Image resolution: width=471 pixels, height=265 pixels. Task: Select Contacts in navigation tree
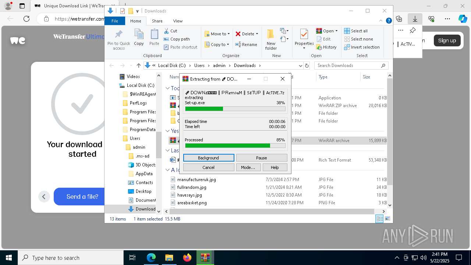click(141, 183)
